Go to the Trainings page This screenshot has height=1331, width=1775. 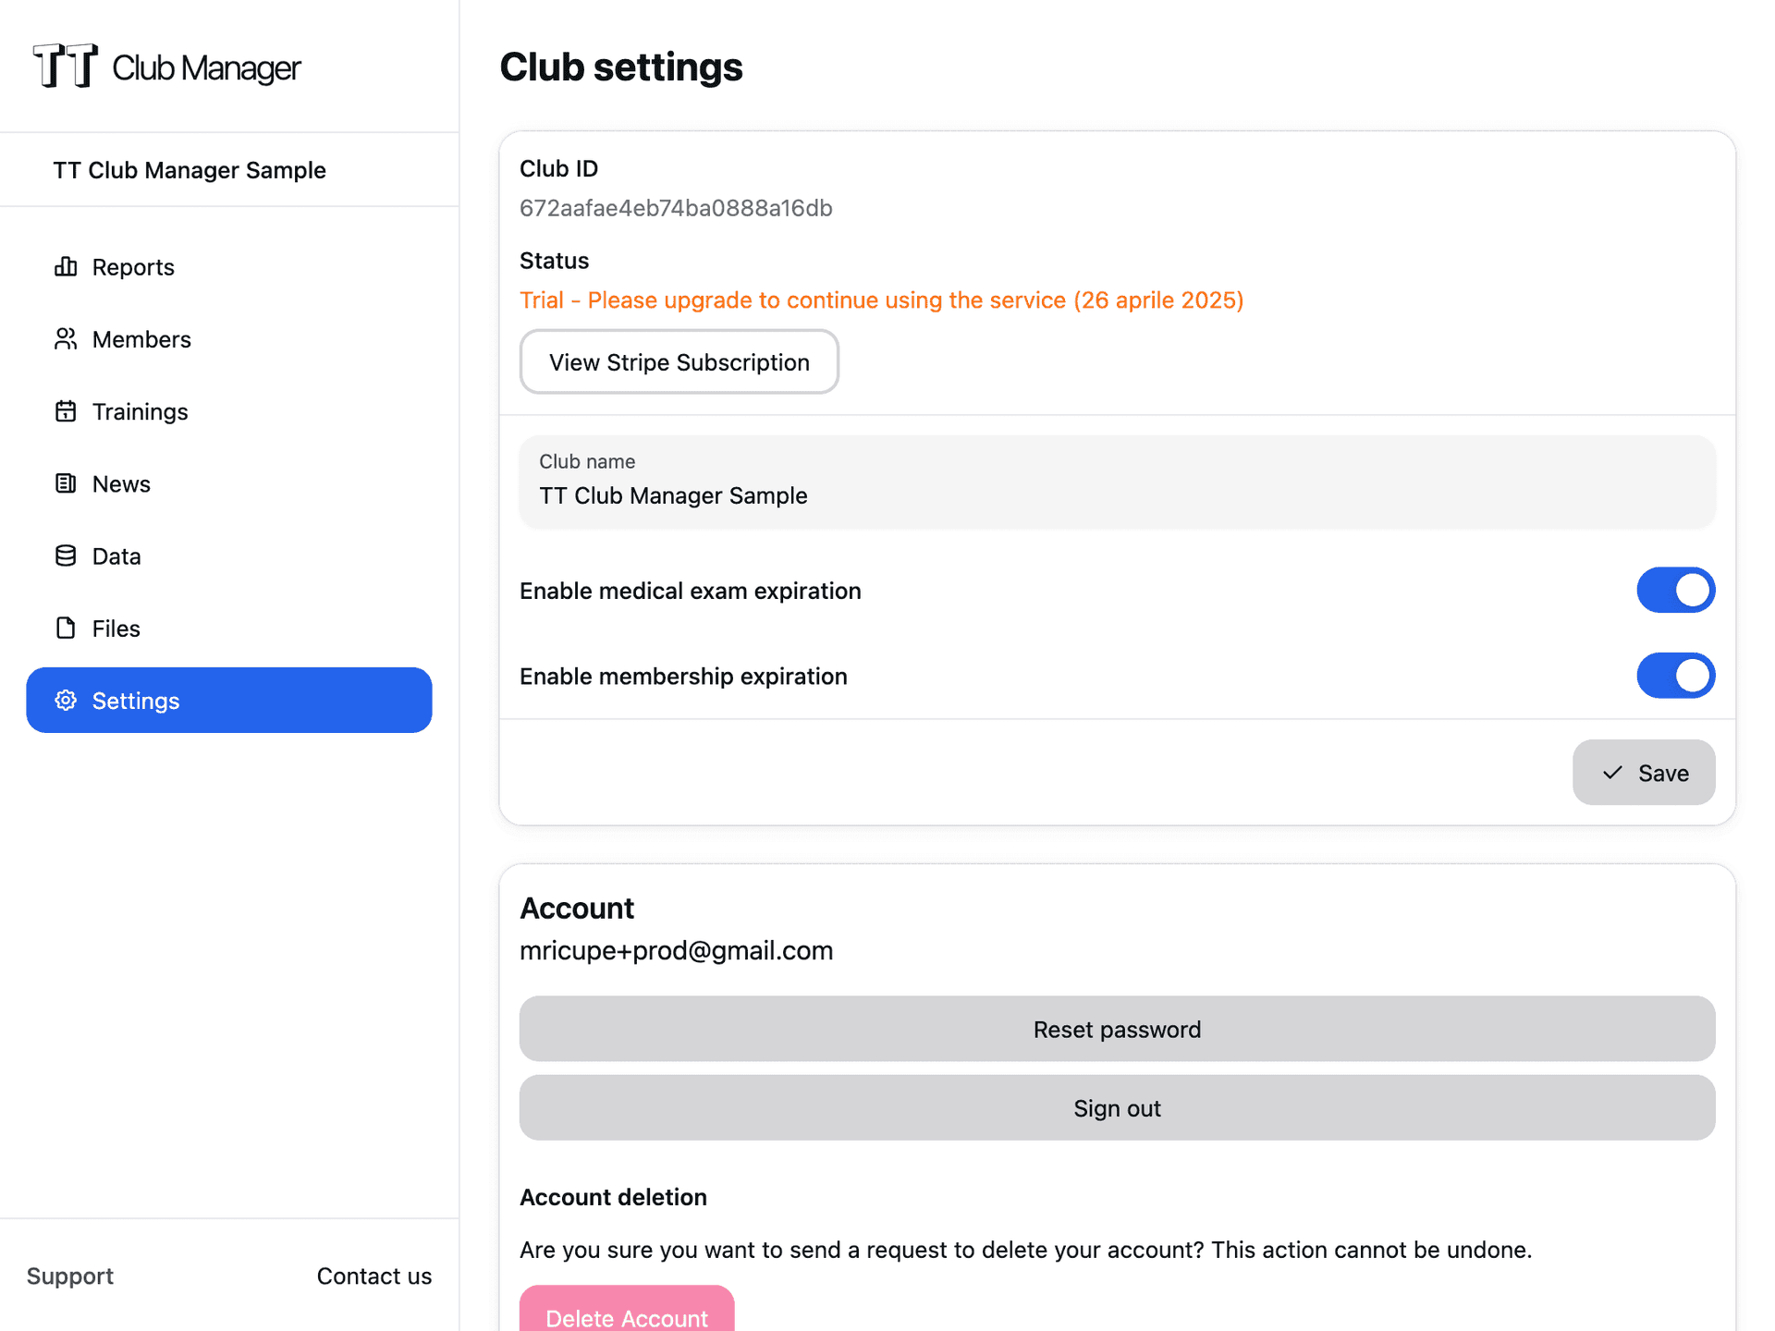(x=140, y=411)
